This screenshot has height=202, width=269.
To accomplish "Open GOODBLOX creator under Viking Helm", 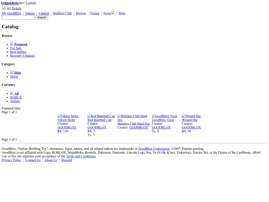I will [x=67, y=128].
